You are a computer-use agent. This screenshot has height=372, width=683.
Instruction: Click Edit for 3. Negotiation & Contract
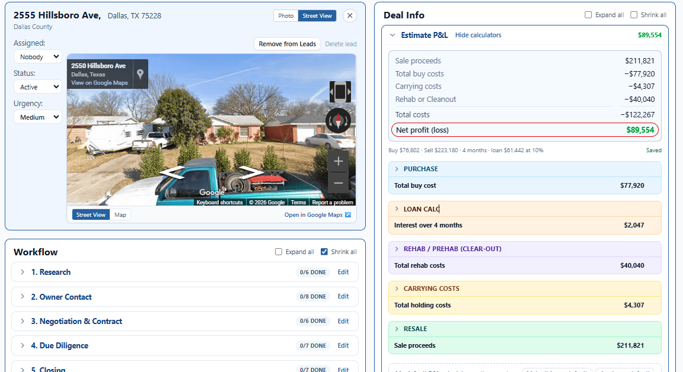pyautogui.click(x=343, y=321)
